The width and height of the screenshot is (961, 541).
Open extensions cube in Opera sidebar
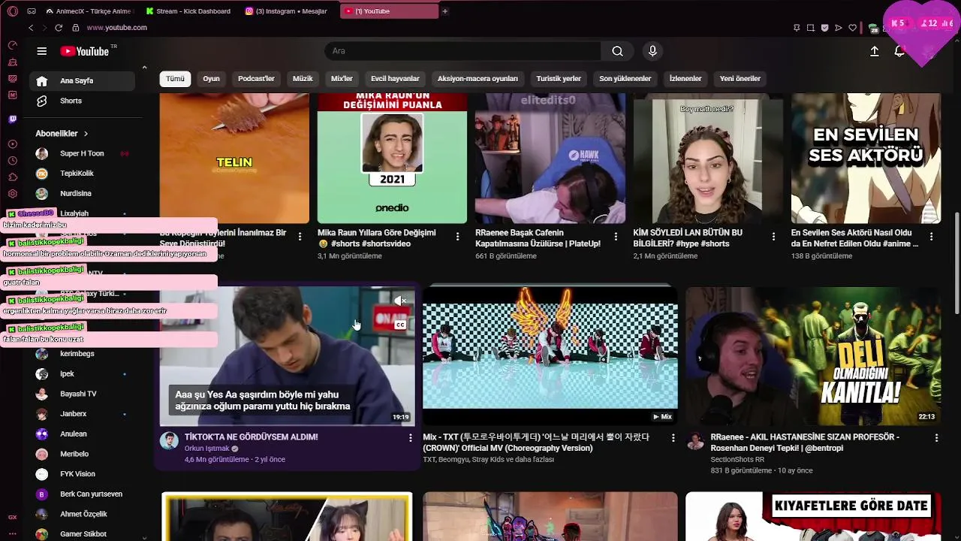[x=13, y=177]
